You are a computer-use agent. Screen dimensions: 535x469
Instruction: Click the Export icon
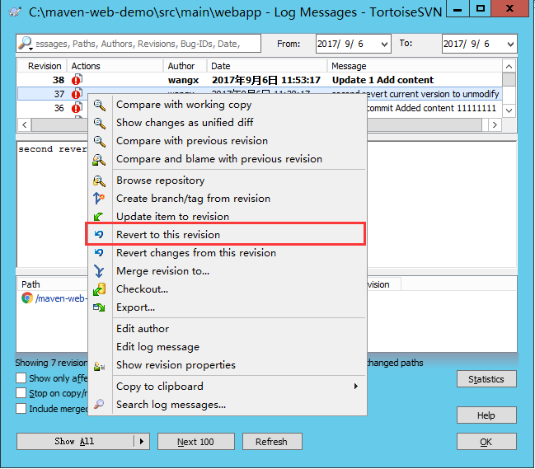[x=99, y=307]
